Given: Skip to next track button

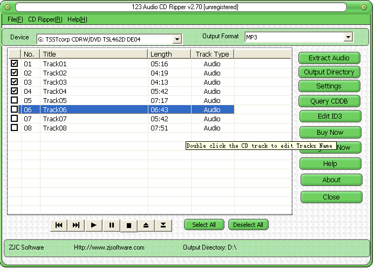Looking at the screenshot, I should tap(76, 225).
